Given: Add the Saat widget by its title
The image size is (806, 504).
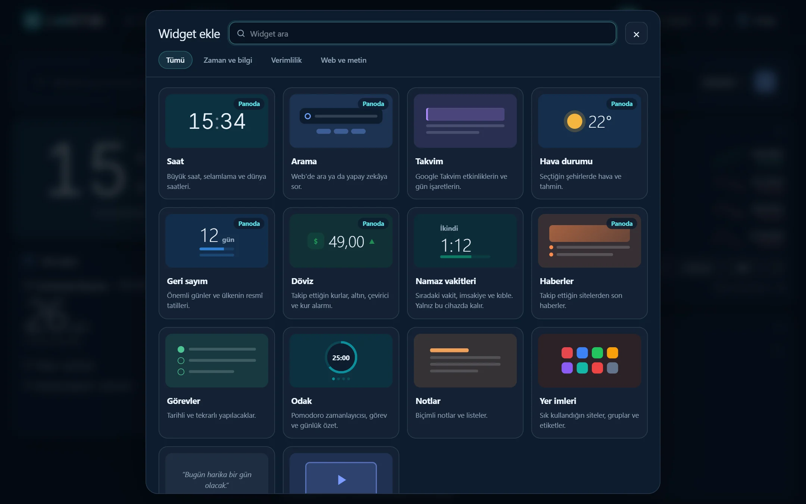Looking at the screenshot, I should coord(175,161).
